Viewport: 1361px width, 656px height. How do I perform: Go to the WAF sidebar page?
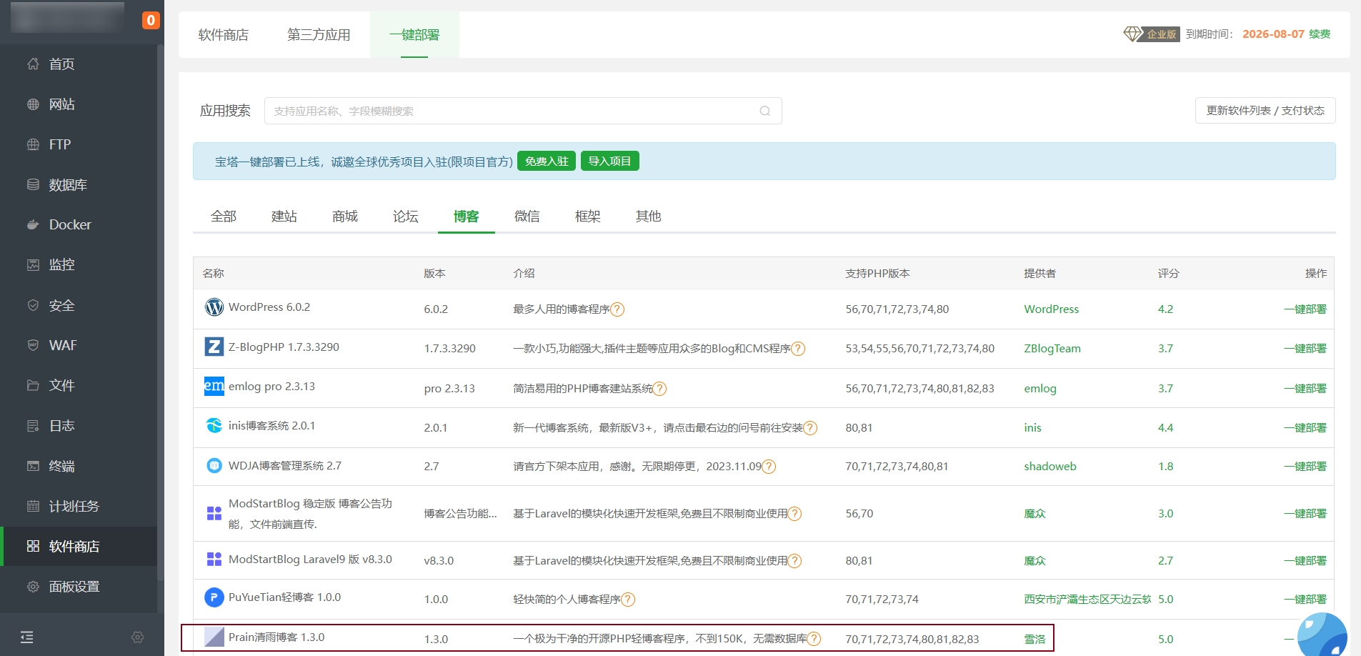tap(63, 345)
